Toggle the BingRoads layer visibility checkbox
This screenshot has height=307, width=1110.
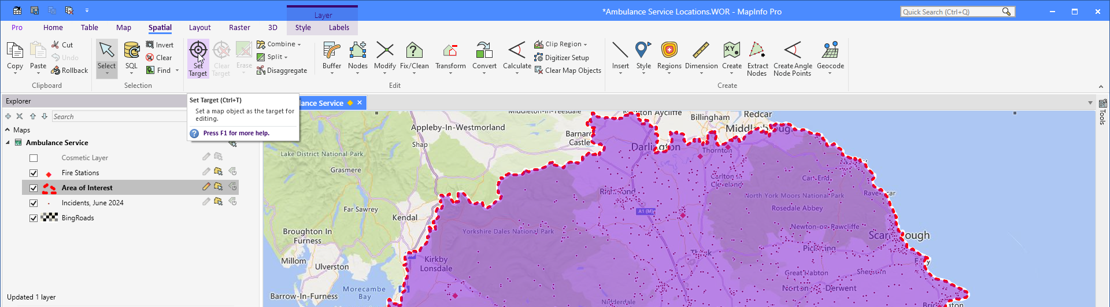(34, 218)
